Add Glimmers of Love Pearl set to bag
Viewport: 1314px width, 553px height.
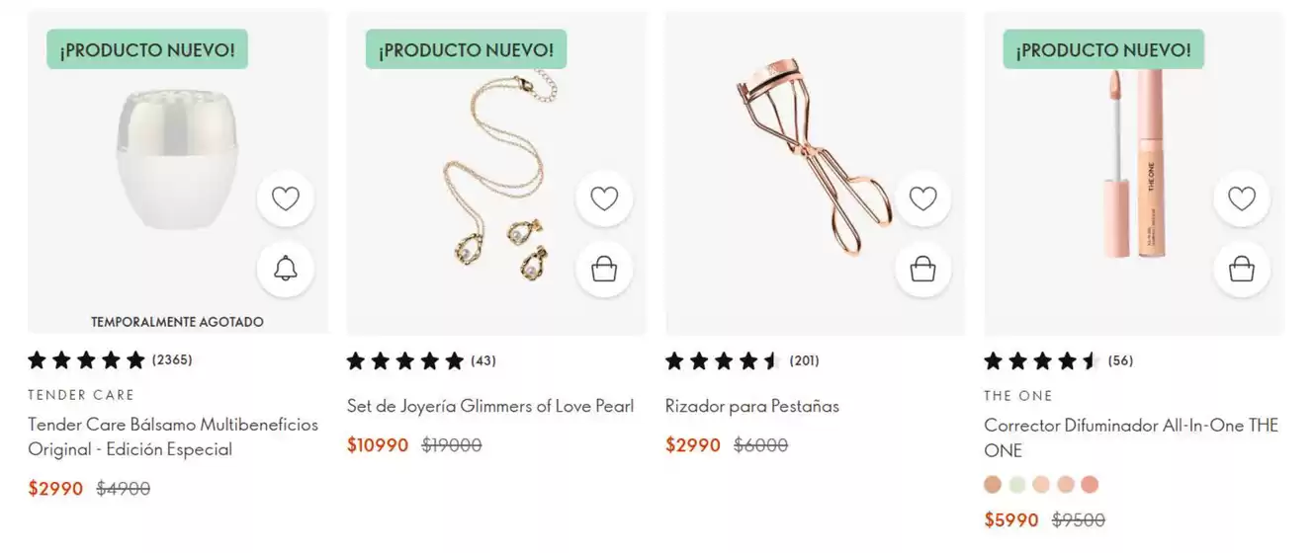(604, 269)
